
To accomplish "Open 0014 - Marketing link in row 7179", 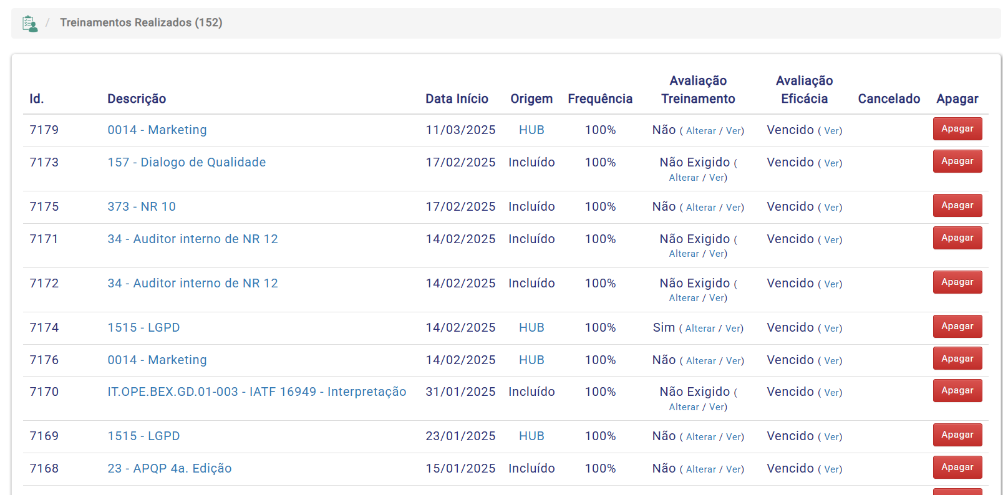I will (x=157, y=130).
